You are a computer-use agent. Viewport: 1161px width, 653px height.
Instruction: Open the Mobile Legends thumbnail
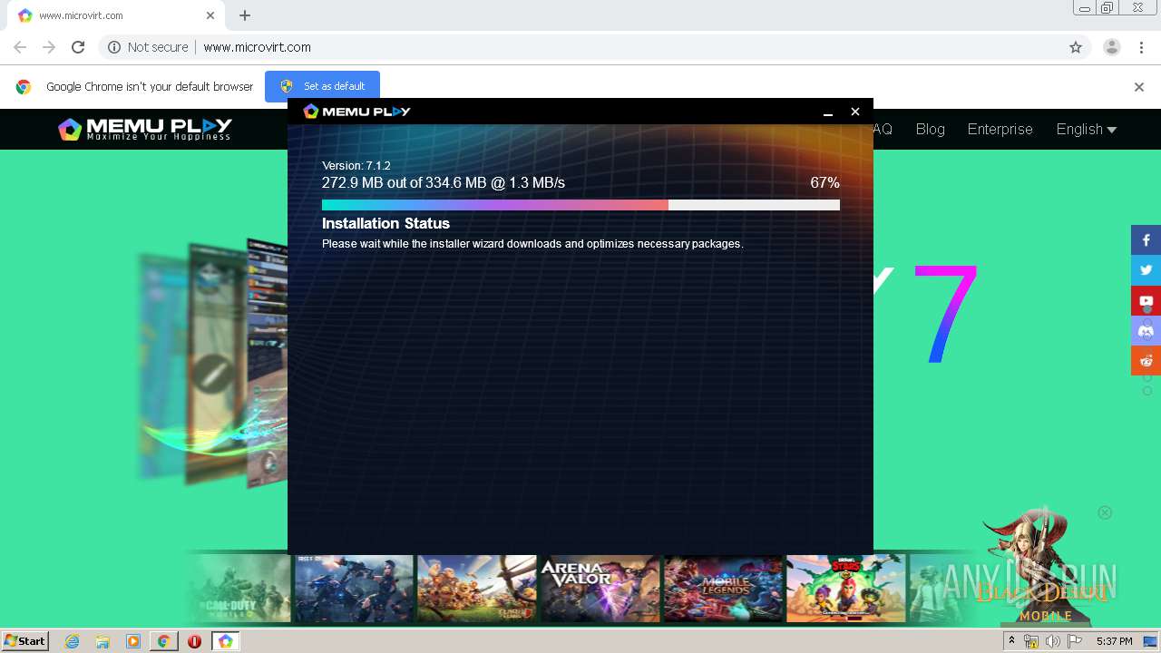click(723, 588)
